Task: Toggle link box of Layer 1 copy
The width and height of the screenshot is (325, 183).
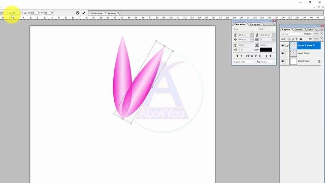Action: (x=287, y=53)
